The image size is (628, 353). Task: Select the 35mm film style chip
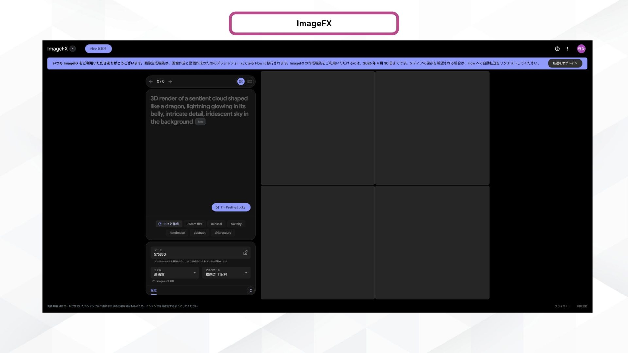tap(195, 224)
